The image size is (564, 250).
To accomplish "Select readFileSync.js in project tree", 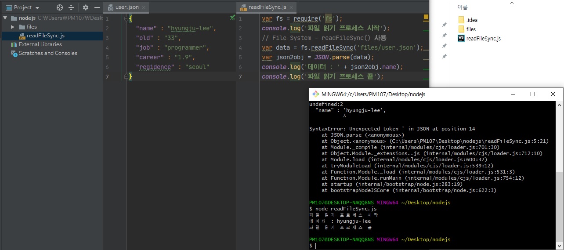I will pyautogui.click(x=45, y=36).
